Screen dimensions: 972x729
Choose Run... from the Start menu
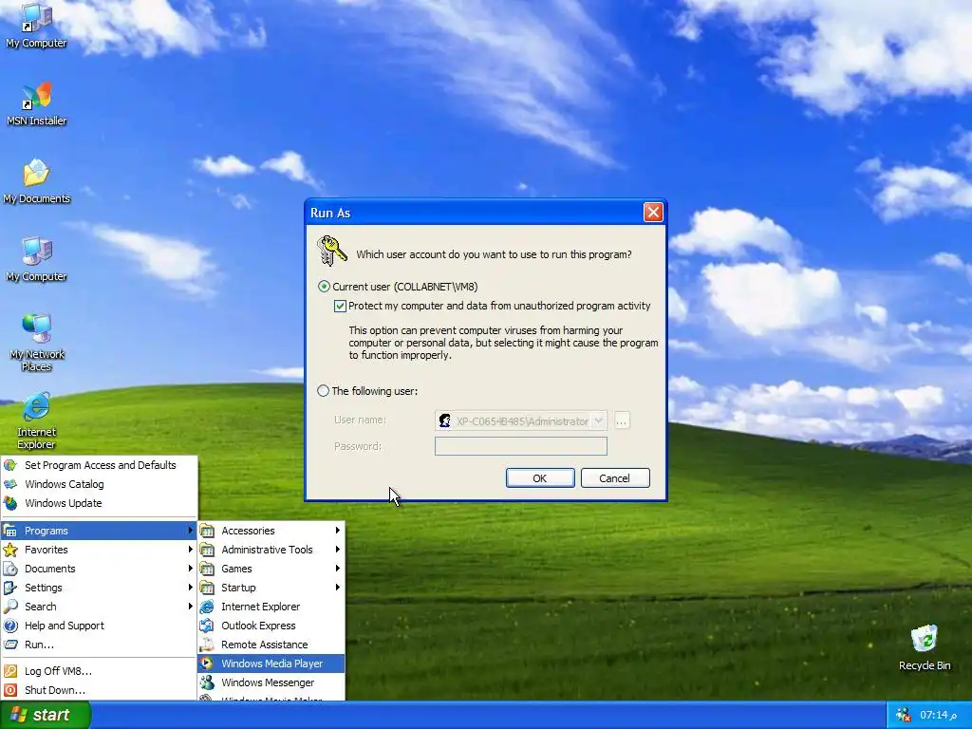point(99,645)
